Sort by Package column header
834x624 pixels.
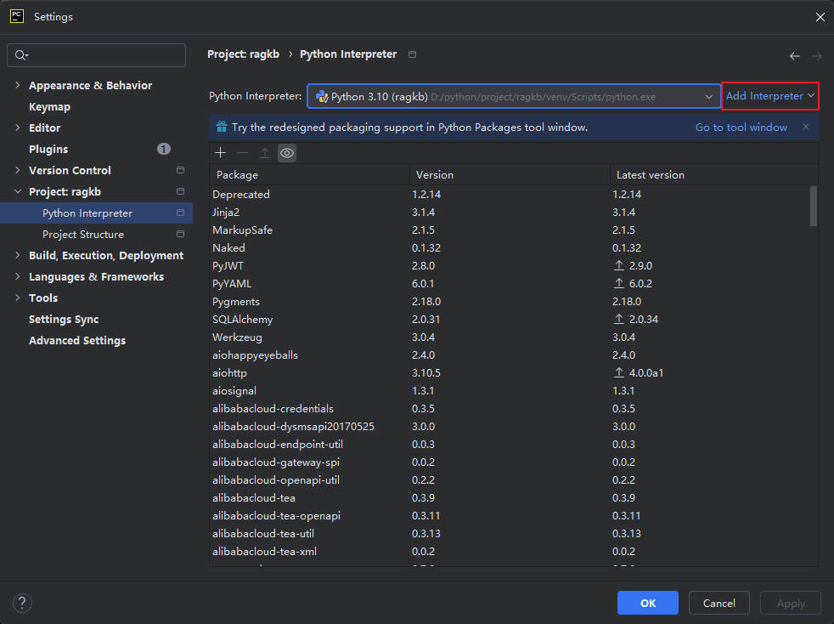(309, 174)
